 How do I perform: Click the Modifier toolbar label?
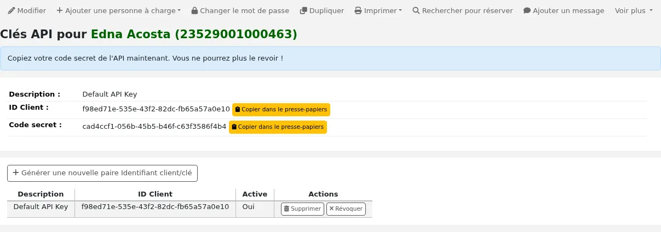(32, 10)
